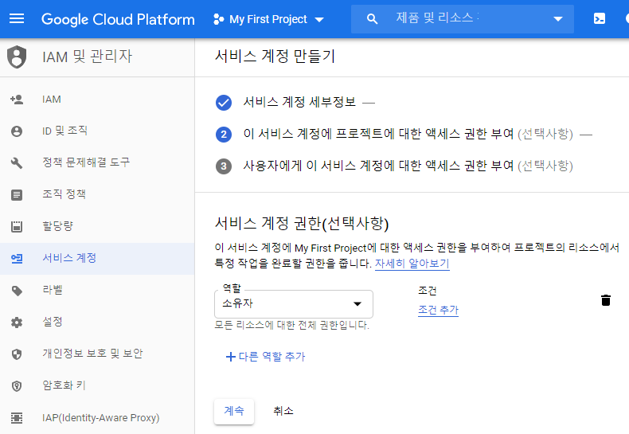Viewport: 629px width, 434px height.
Task: Click the 개인정보 보호 및 보안 shield icon
Action: click(17, 354)
